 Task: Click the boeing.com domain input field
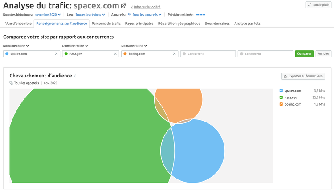click(150, 54)
